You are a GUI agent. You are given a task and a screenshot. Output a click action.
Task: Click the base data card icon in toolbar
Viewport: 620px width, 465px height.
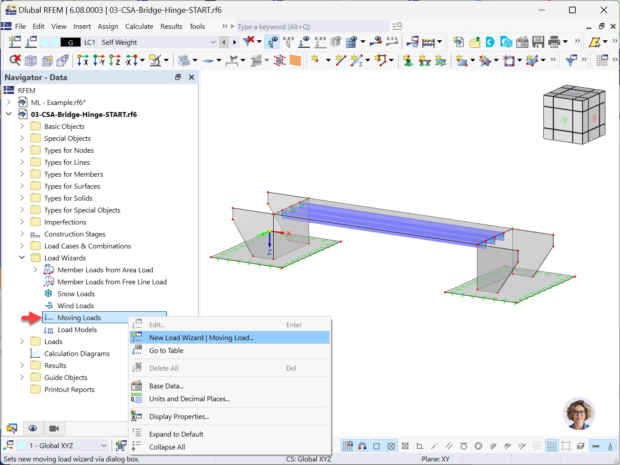(x=522, y=42)
